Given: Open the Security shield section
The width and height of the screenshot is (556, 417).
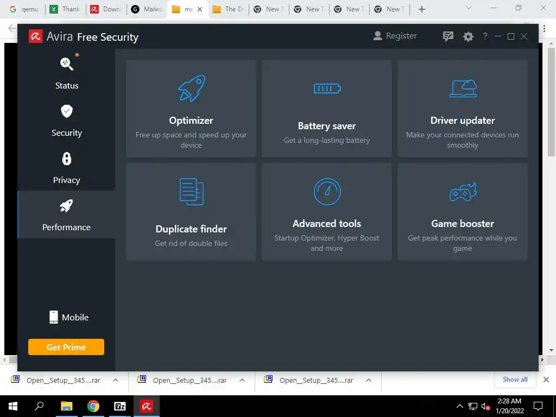Looking at the screenshot, I should coord(67,120).
